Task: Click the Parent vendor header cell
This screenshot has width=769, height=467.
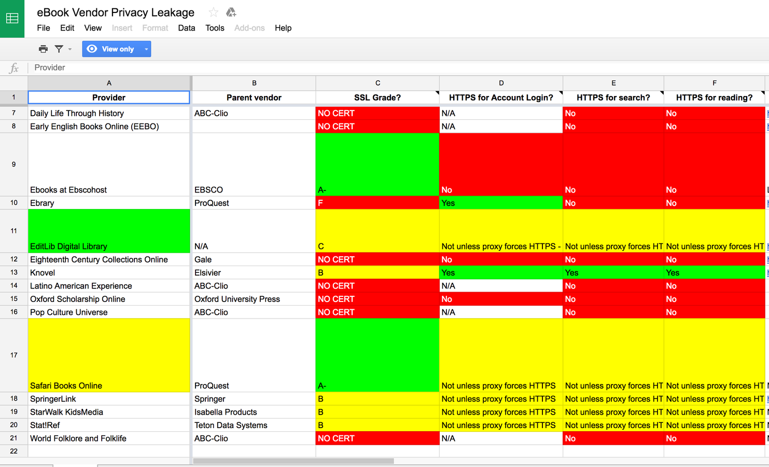Action: pyautogui.click(x=254, y=98)
